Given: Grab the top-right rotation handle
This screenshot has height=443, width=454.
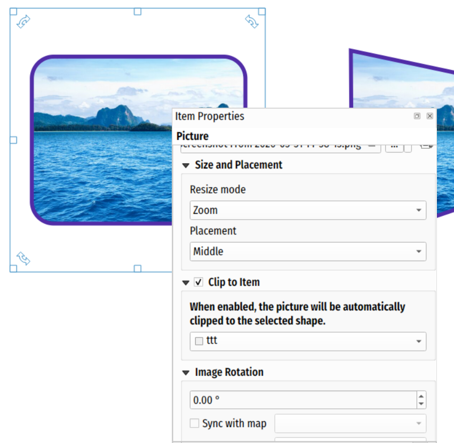Looking at the screenshot, I should point(252,21).
